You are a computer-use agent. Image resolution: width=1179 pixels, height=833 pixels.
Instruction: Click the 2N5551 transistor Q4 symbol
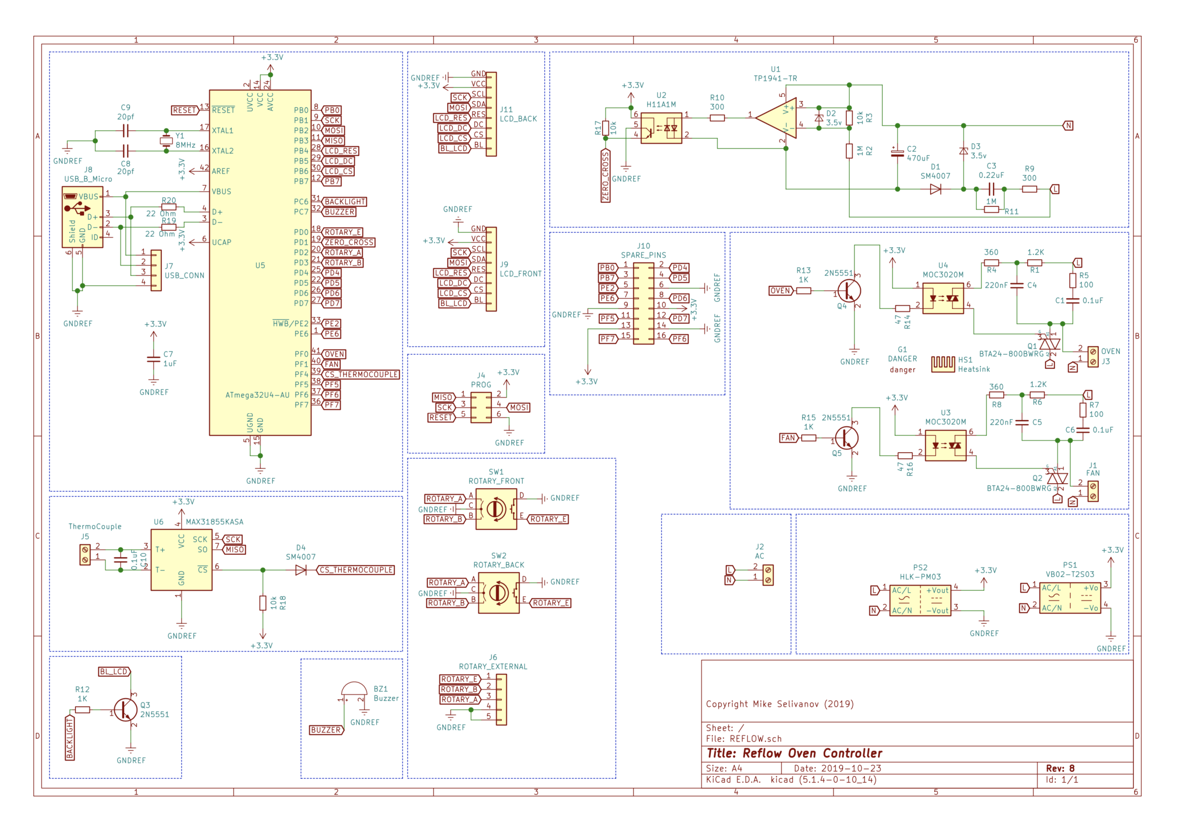pos(850,291)
